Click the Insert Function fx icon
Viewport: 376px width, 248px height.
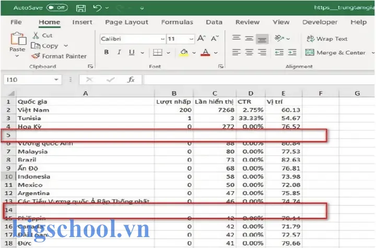click(131, 79)
